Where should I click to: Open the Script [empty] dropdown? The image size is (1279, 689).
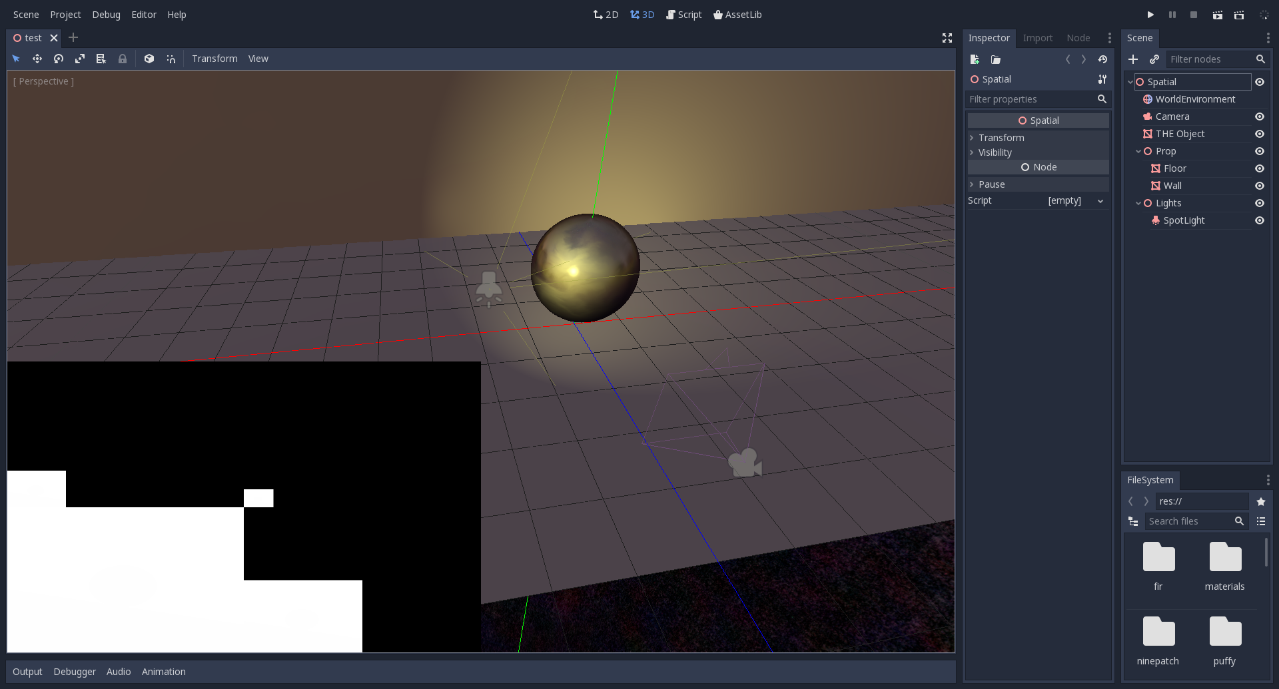click(1074, 200)
